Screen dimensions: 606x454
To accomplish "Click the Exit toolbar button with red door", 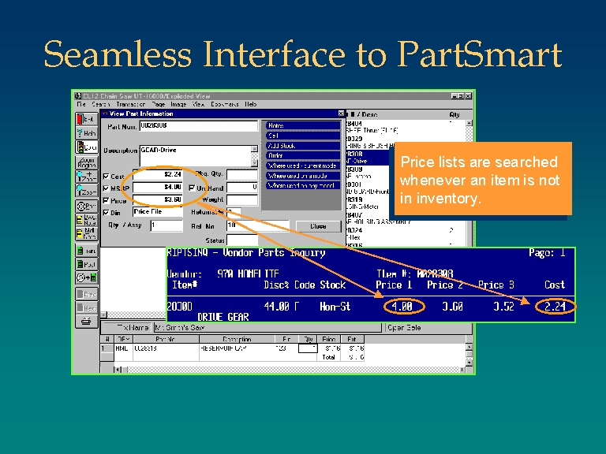I will 87,118.
